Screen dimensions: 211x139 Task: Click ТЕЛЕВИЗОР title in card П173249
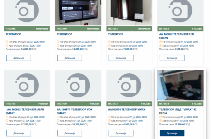(64, 34)
